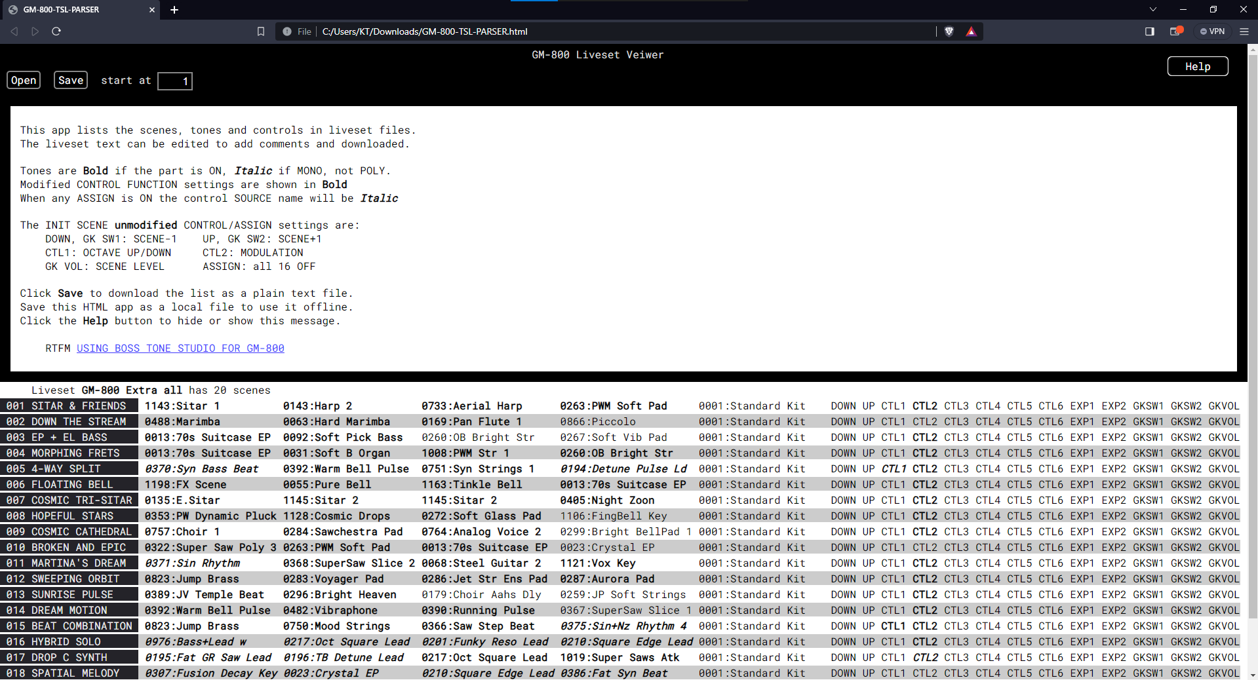Select scene 015 BEAT COMBINATION
Viewport: 1258px width, 680px height.
[x=69, y=626]
